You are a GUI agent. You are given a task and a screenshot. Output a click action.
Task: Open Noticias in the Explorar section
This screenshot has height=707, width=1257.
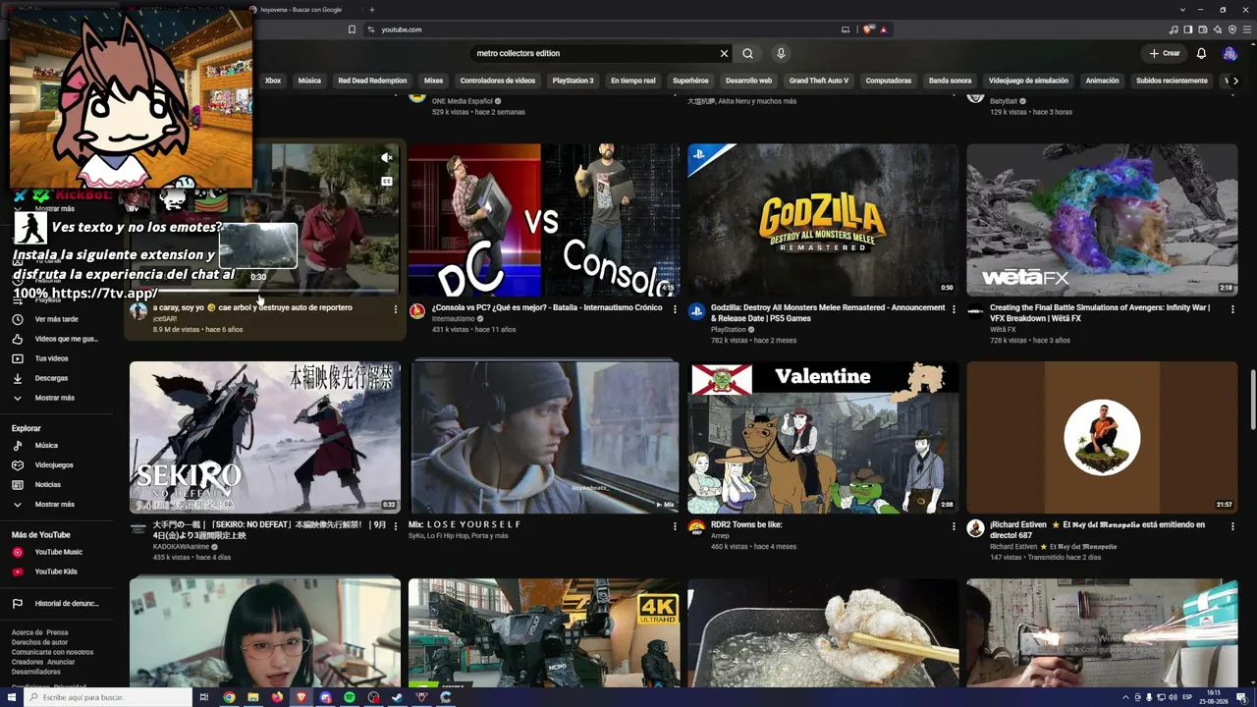[x=48, y=484]
